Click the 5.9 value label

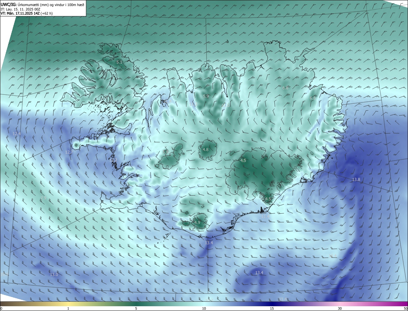(206, 96)
